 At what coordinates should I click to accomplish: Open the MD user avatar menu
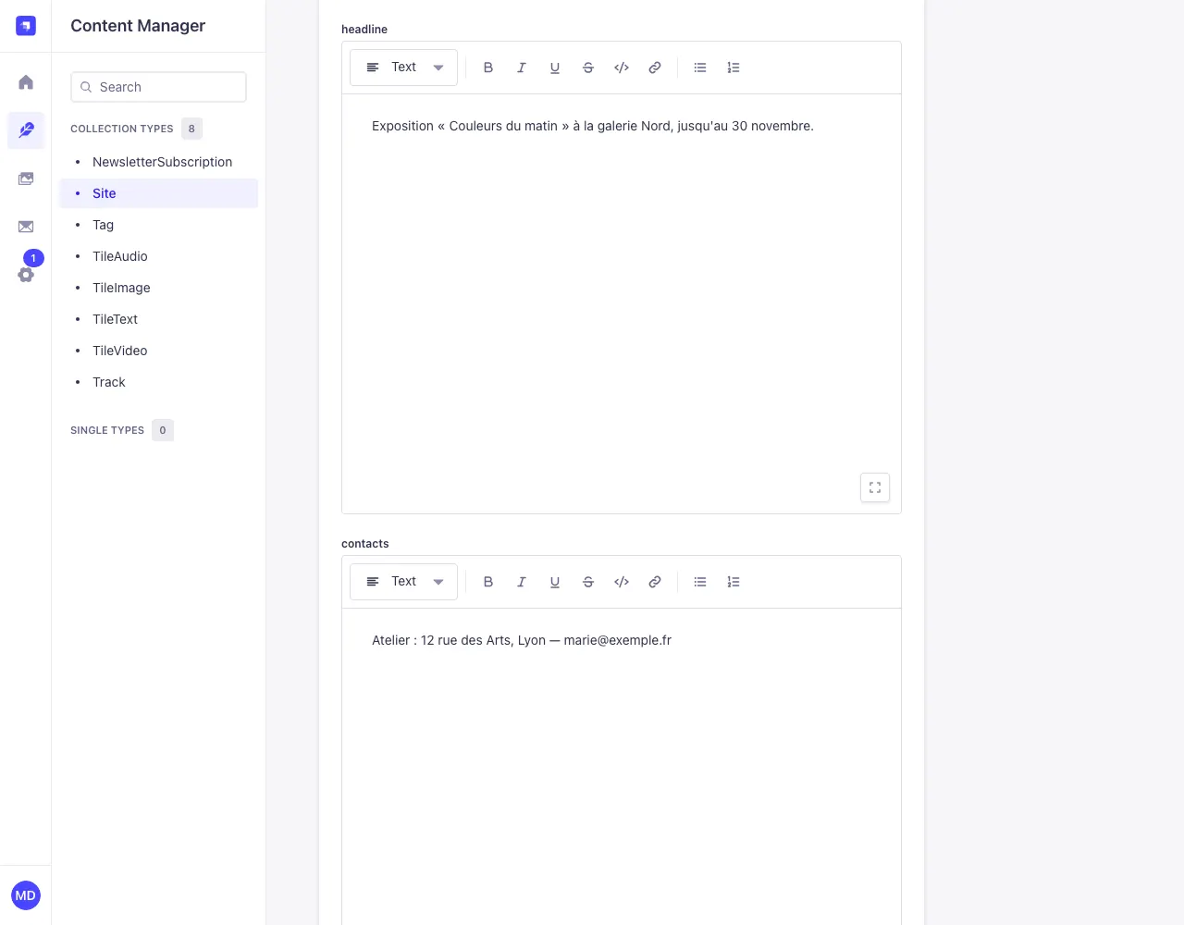click(26, 895)
